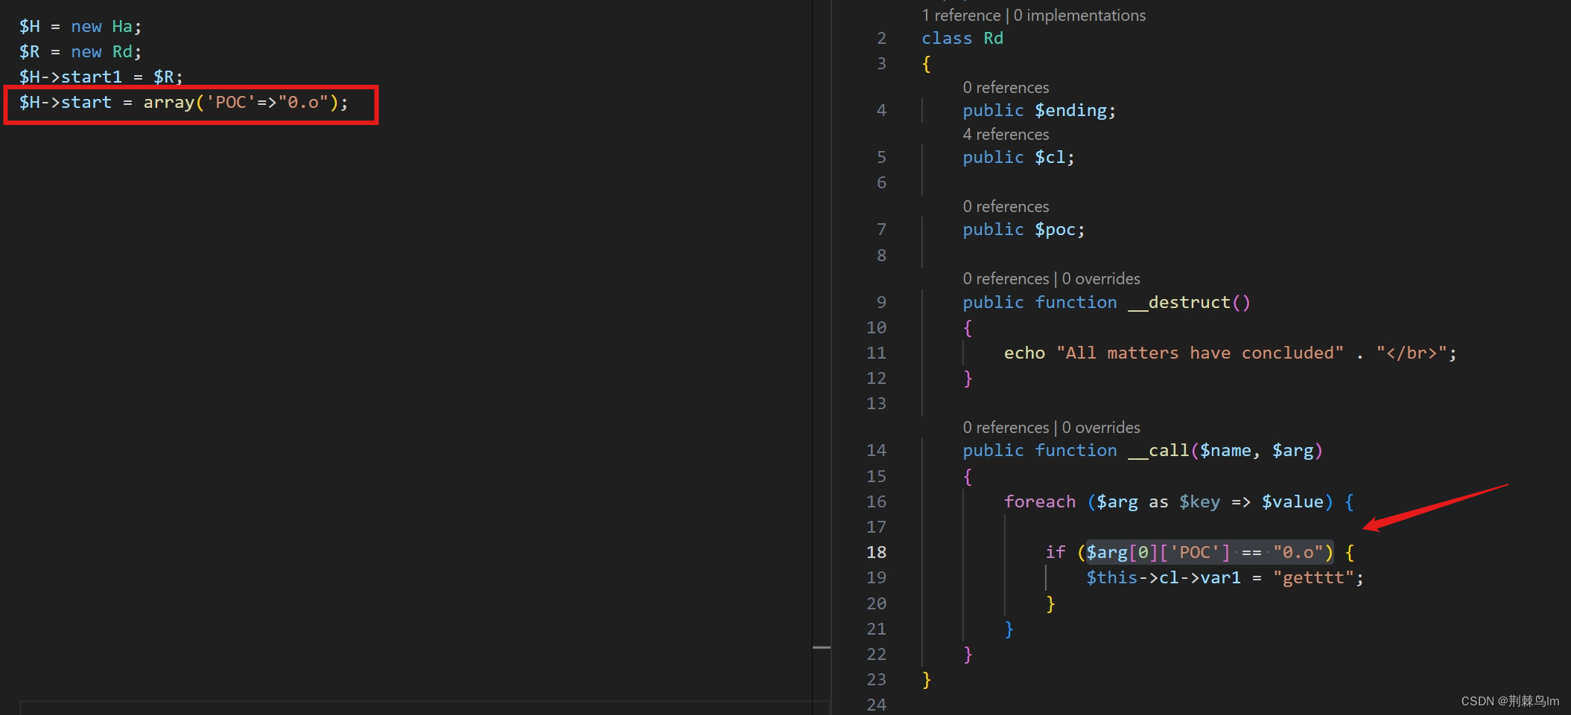The height and width of the screenshot is (715, 1571).
Task: Click line number 2 in the gutter
Action: 881,38
